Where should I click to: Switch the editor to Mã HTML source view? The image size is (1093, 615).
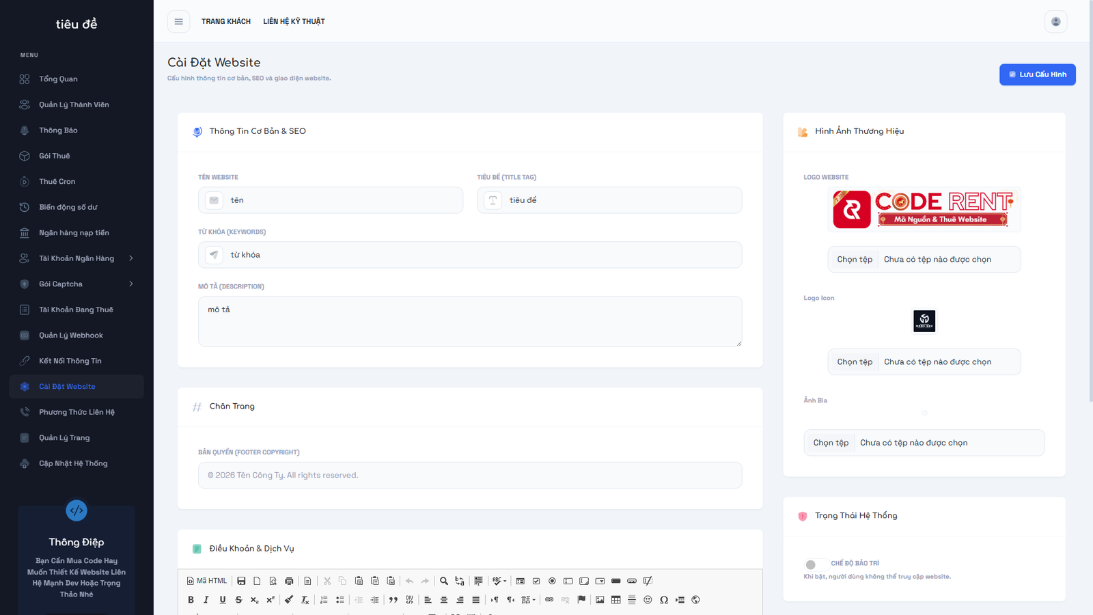pos(206,580)
